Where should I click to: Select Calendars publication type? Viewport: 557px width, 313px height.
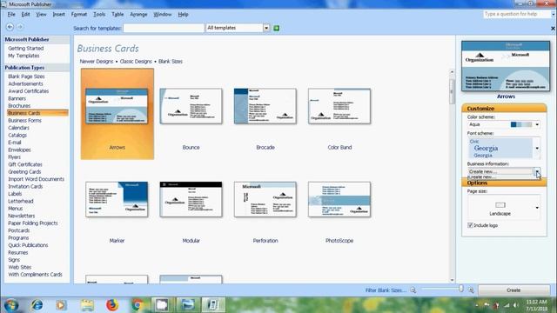[x=18, y=128]
